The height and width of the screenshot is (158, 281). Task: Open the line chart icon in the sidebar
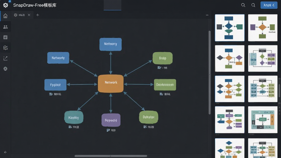coord(5,58)
